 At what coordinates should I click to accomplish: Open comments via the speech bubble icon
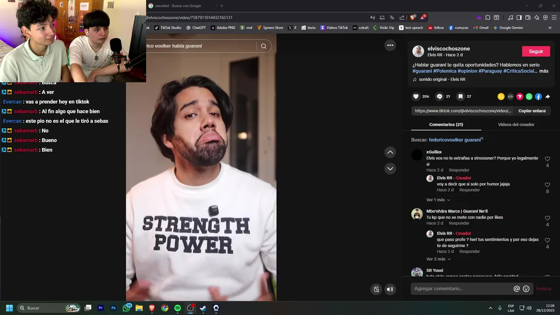tap(440, 97)
